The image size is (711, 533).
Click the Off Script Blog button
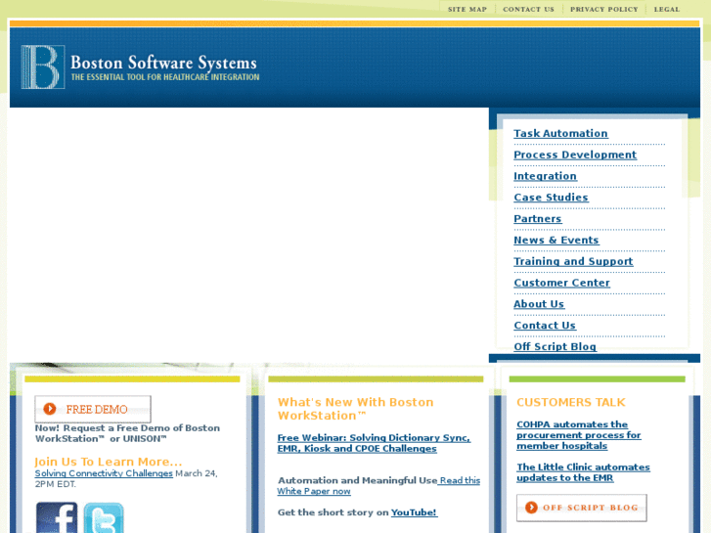pyautogui.click(x=582, y=508)
